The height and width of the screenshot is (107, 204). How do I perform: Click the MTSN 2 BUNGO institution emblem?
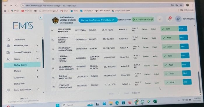(55, 20)
